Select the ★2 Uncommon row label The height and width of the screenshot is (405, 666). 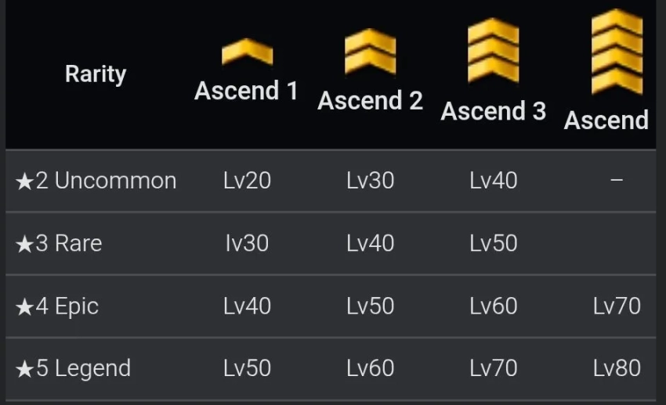pyautogui.click(x=96, y=181)
